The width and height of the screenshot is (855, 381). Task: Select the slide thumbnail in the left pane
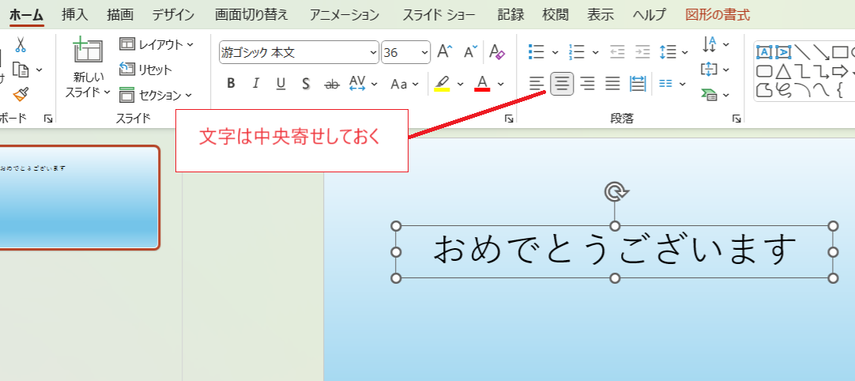[80, 198]
